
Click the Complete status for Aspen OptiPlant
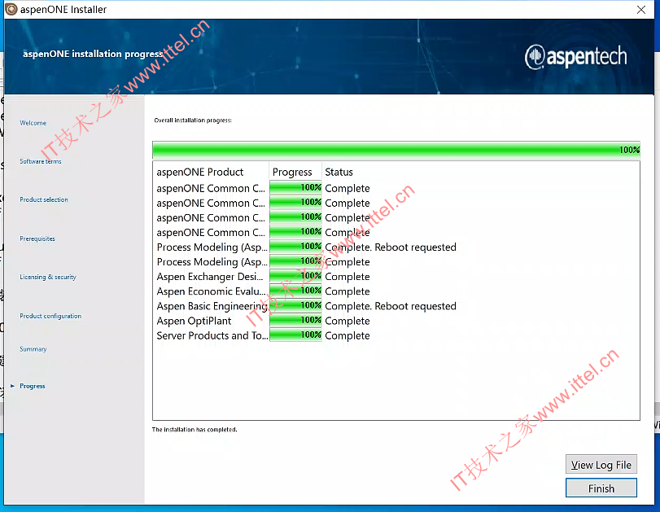click(x=347, y=321)
